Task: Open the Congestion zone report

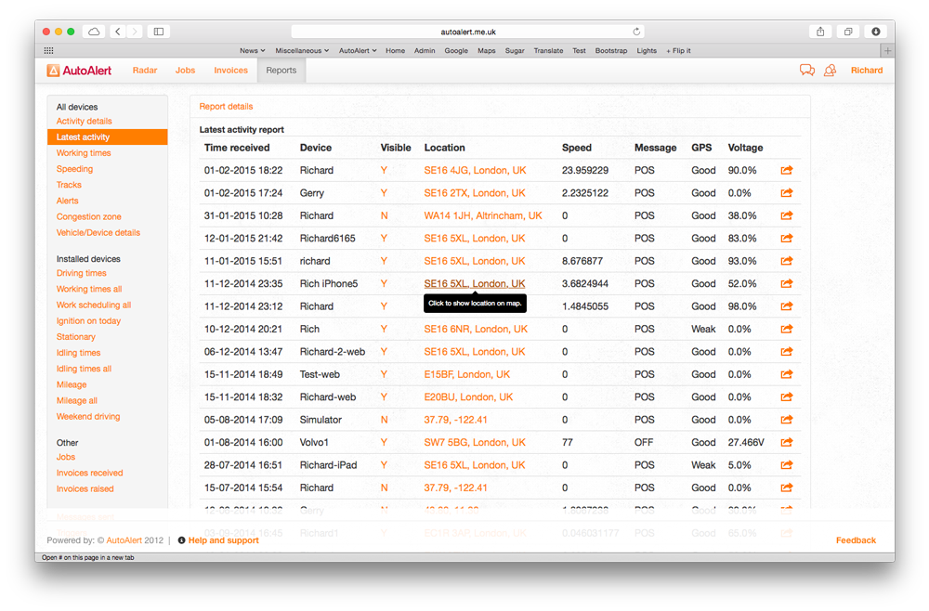Action: tap(89, 216)
